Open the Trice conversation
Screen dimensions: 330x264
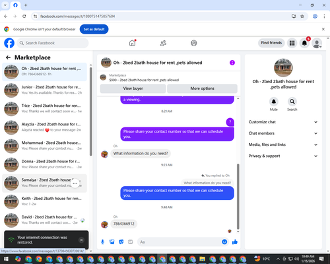(44, 109)
